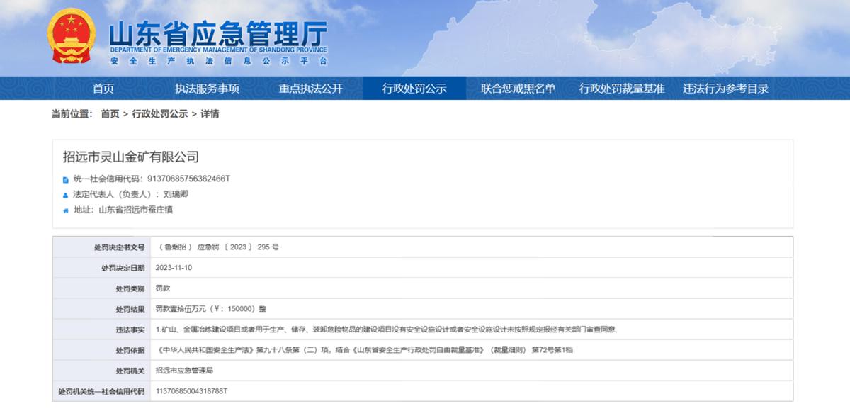Open the 执法服务事项 menu item
This screenshot has height=411, width=850.
click(207, 89)
